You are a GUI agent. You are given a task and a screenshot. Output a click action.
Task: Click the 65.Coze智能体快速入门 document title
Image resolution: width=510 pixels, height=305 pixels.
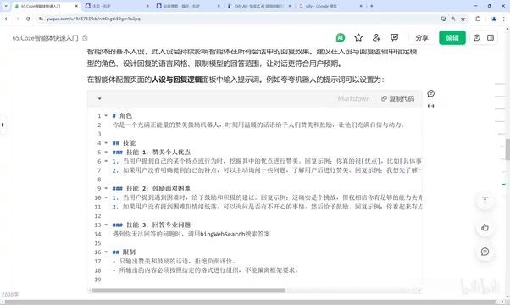pyautogui.click(x=45, y=38)
